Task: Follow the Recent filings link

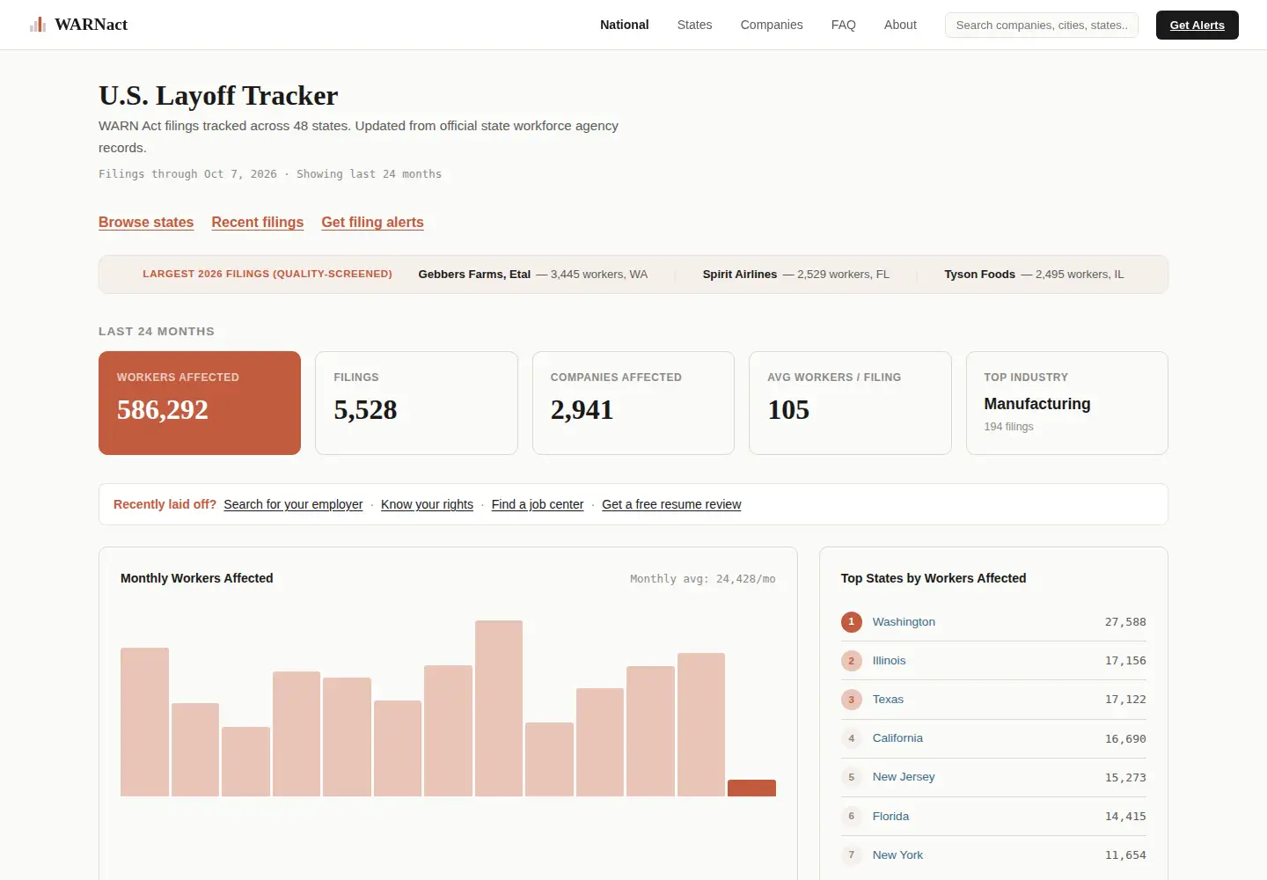Action: tap(258, 222)
